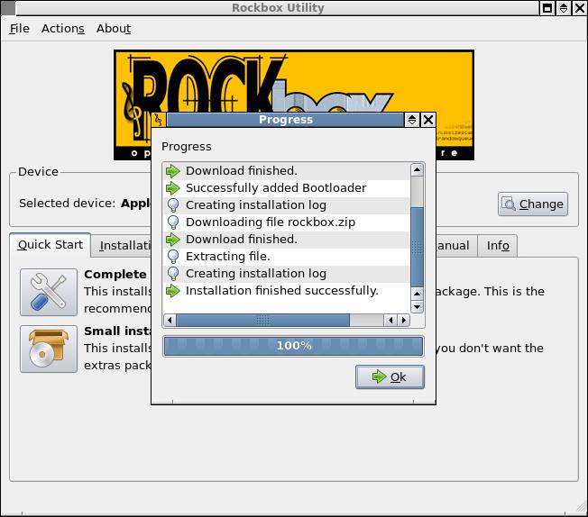Click green arrow beside Installation finished successfully
The width and height of the screenshot is (588, 517).
click(173, 291)
